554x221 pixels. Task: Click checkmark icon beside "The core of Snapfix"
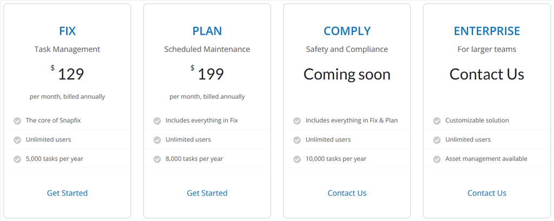(17, 120)
